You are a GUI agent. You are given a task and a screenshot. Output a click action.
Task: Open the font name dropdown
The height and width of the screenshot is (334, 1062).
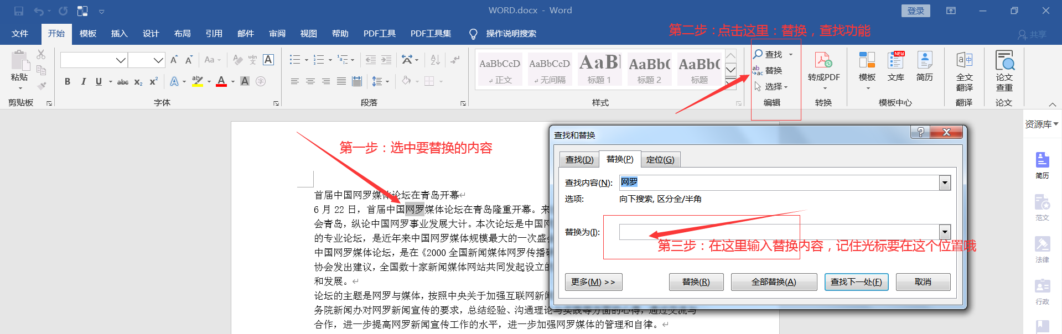[x=121, y=60]
